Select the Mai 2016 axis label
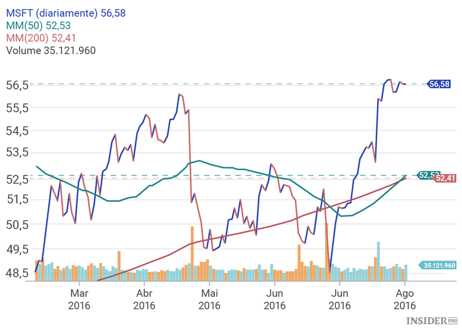462x330 pixels. pos(209,299)
